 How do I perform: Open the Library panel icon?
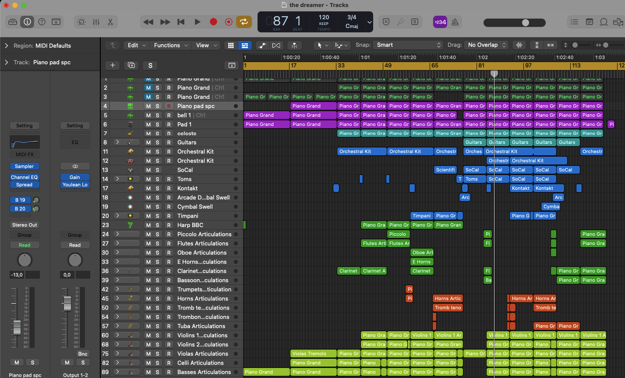13,22
